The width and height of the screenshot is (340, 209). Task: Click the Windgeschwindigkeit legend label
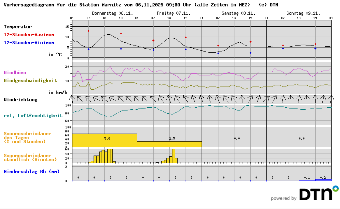tap(30, 81)
